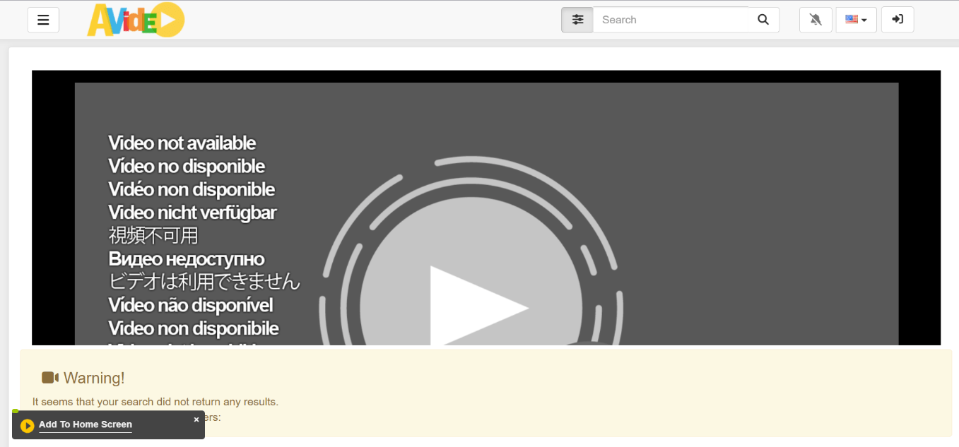Click the 'Video not available' text

coord(182,143)
